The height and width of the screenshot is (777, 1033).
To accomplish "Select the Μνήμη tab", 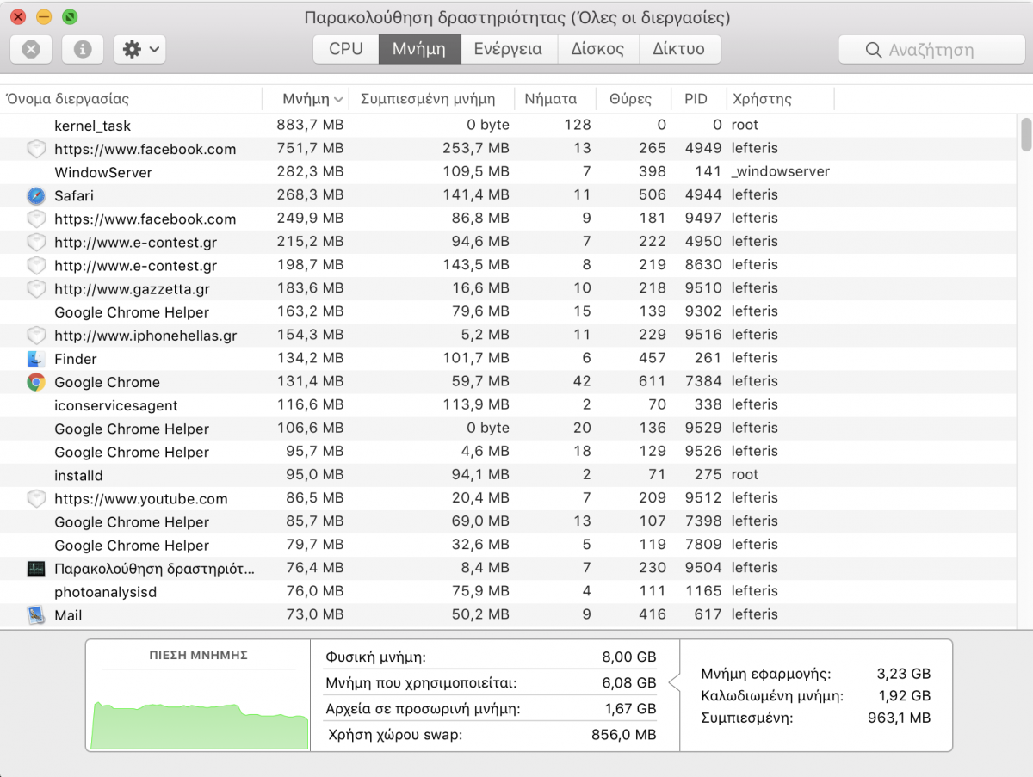I will pyautogui.click(x=419, y=49).
